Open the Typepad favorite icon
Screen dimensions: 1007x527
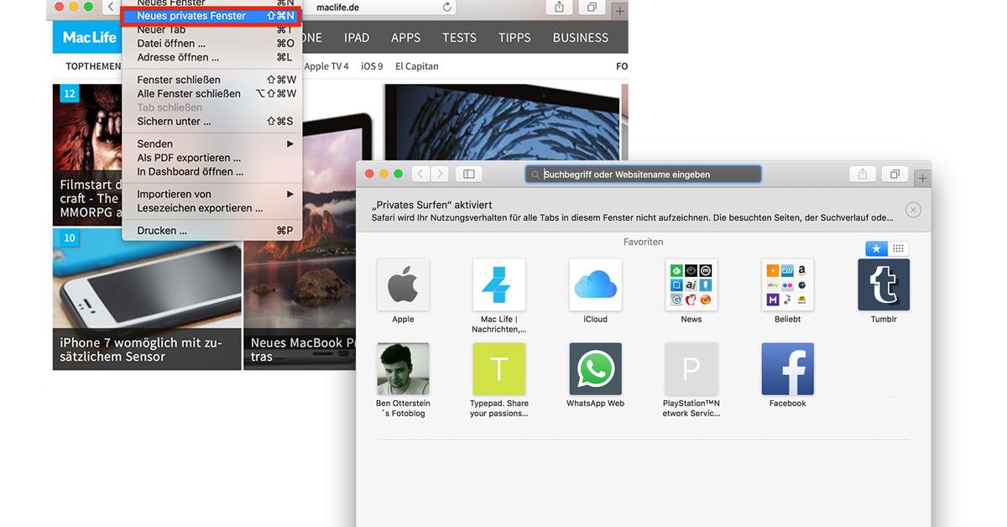tap(499, 368)
